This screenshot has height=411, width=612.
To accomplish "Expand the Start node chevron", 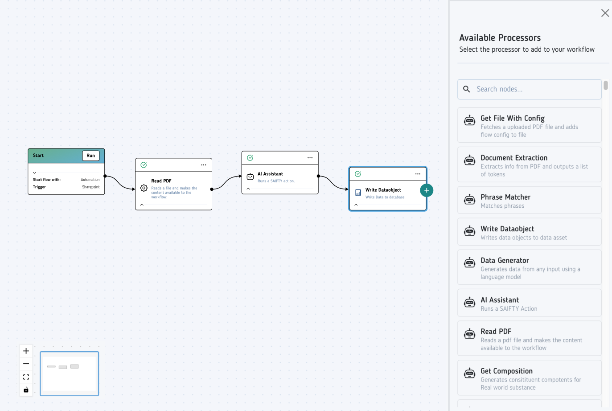I will (35, 173).
